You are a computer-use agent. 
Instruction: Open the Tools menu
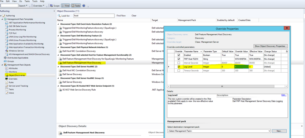point(35,1)
